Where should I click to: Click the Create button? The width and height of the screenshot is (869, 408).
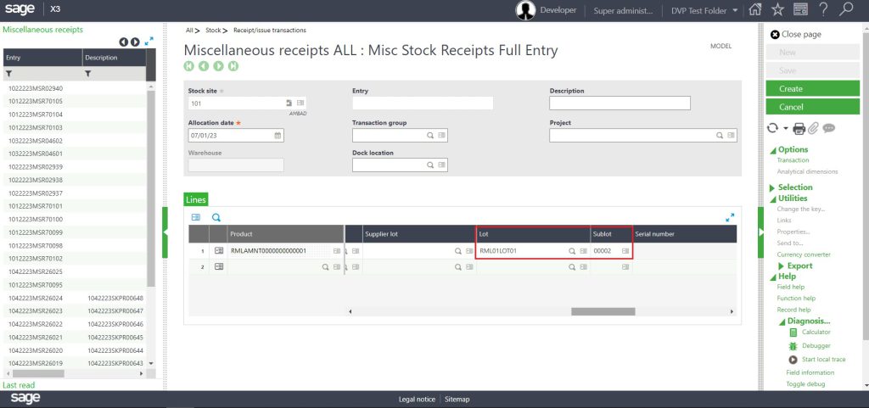(812, 88)
